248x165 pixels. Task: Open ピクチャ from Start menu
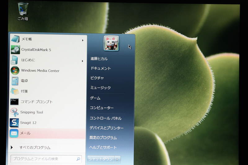[97, 78]
